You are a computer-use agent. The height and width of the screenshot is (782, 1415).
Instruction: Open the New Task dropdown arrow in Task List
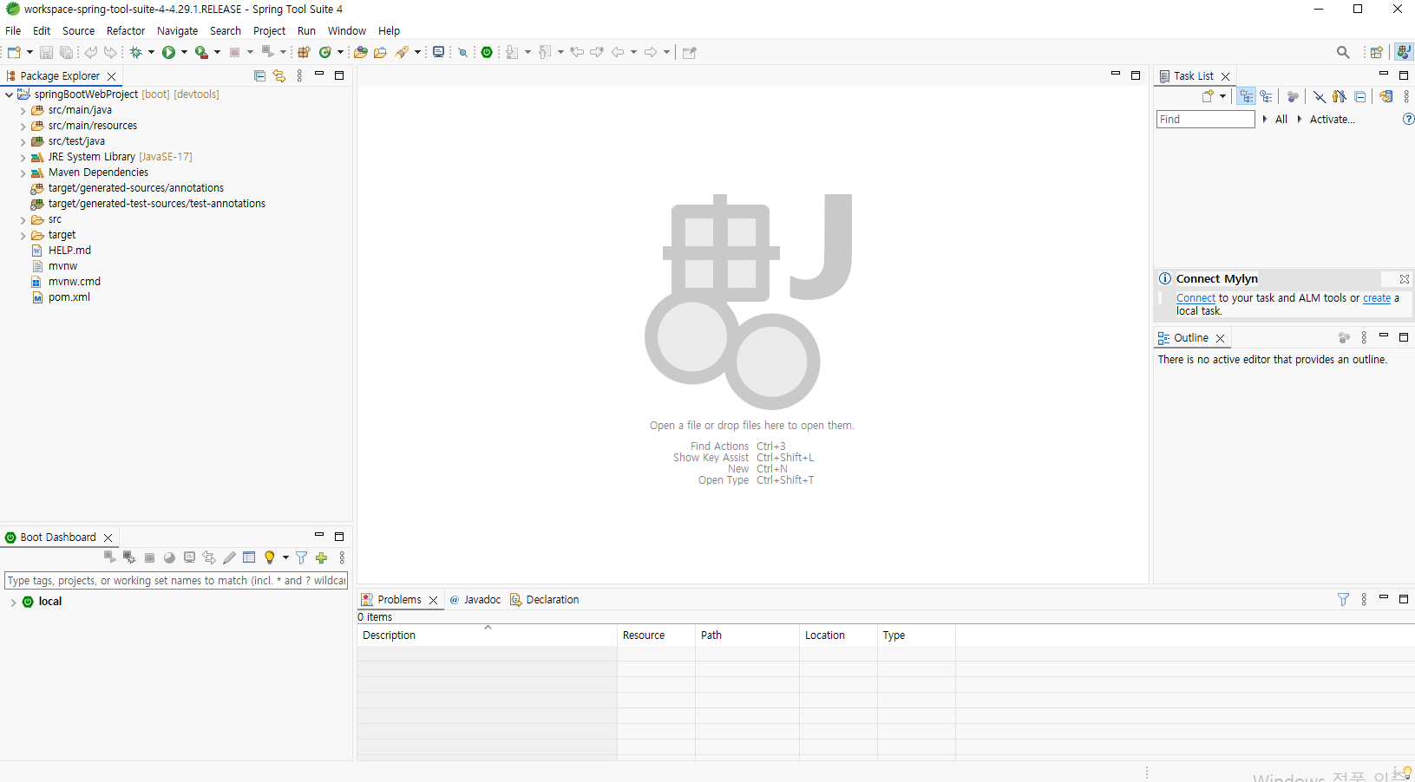point(1222,96)
